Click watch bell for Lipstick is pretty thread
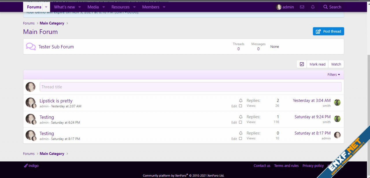This screenshot has height=178, width=370. (241, 100)
